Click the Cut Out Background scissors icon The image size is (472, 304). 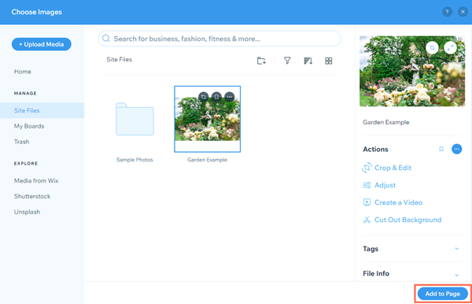tap(367, 220)
